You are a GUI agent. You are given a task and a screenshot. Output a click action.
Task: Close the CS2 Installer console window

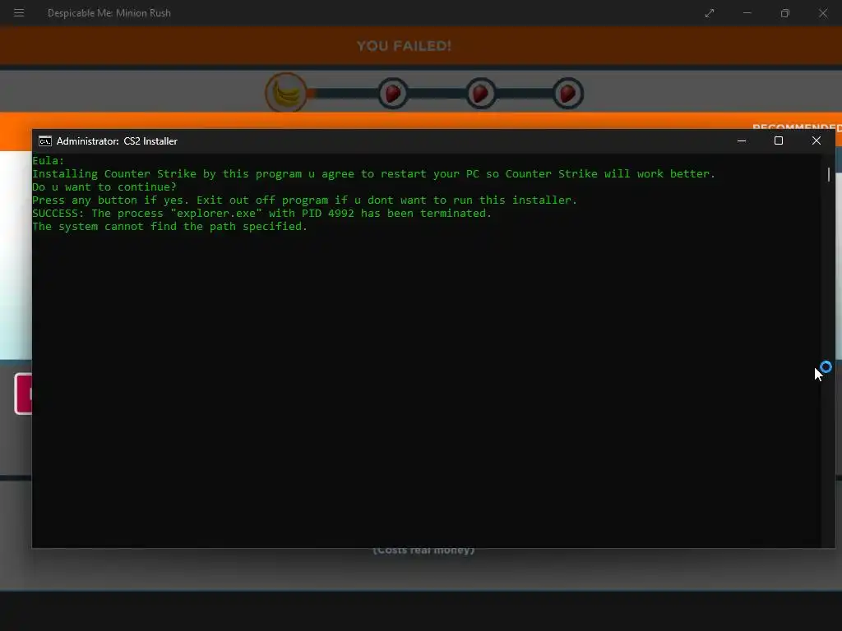[x=817, y=140]
